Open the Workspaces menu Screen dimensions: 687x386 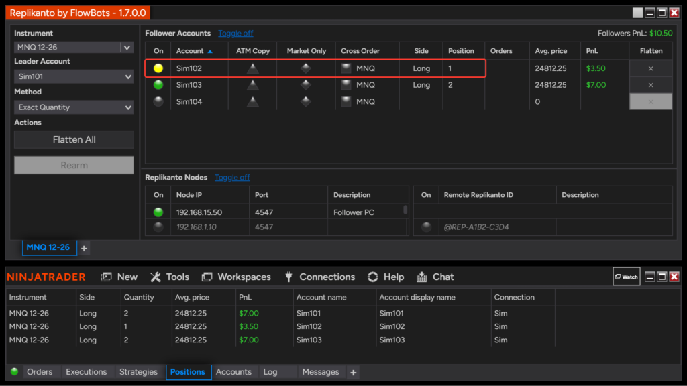click(236, 277)
